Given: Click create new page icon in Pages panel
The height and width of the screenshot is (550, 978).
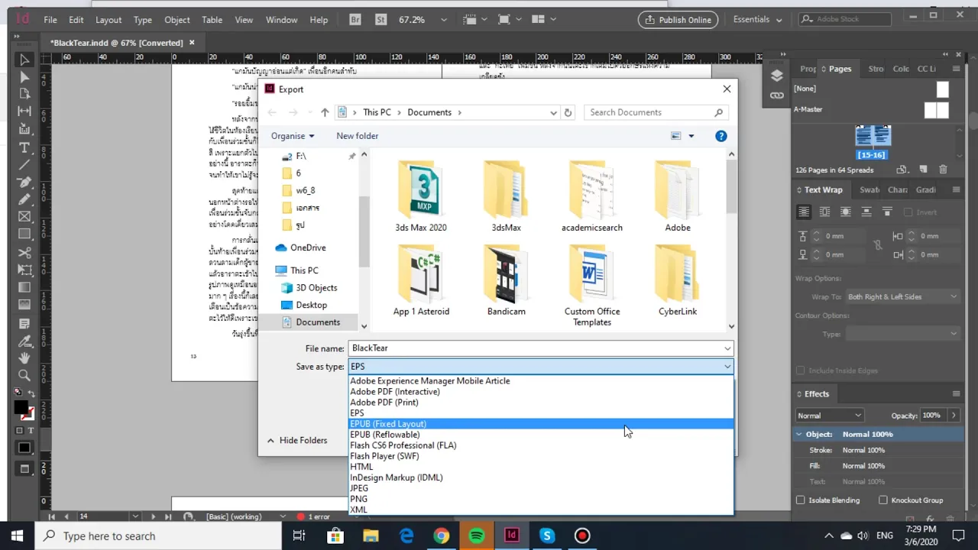Looking at the screenshot, I should (922, 170).
